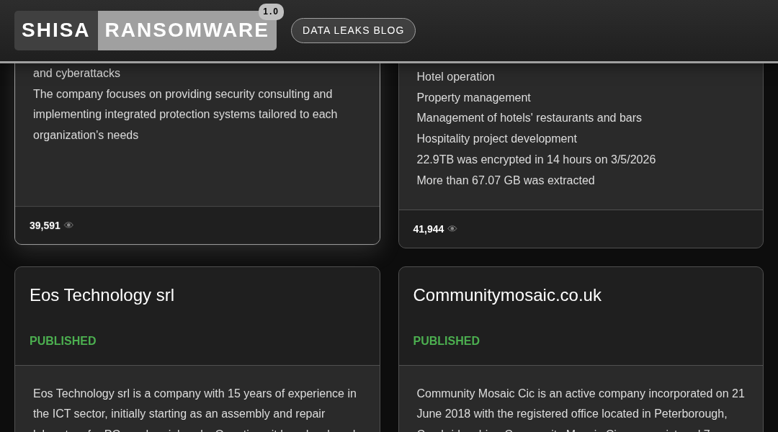Click 'More than 67.07 GB was extracted' line
Screen dimensions: 778x432
tap(506, 181)
